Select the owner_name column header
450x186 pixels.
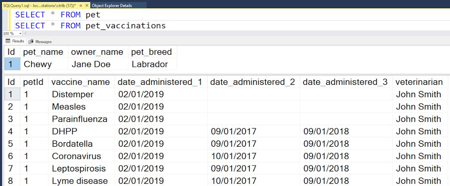tap(97, 52)
